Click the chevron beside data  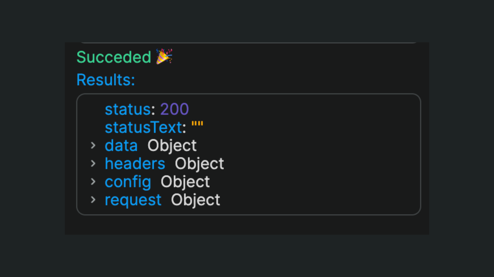pos(93,145)
